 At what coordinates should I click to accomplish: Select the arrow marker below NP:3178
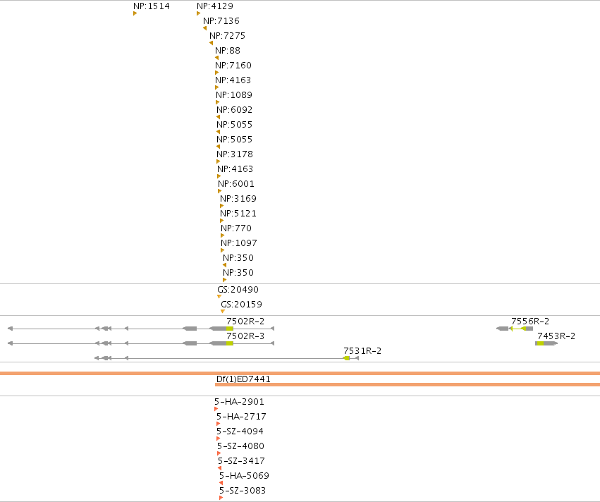pyautogui.click(x=218, y=161)
